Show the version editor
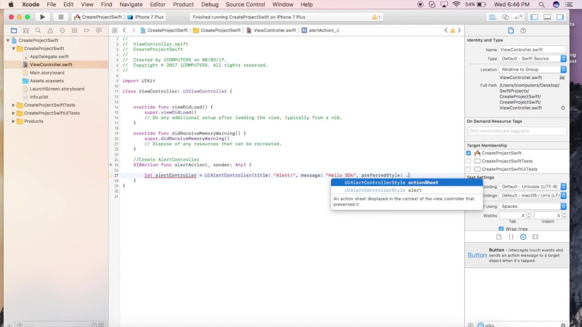The image size is (582, 327). pyautogui.click(x=518, y=17)
